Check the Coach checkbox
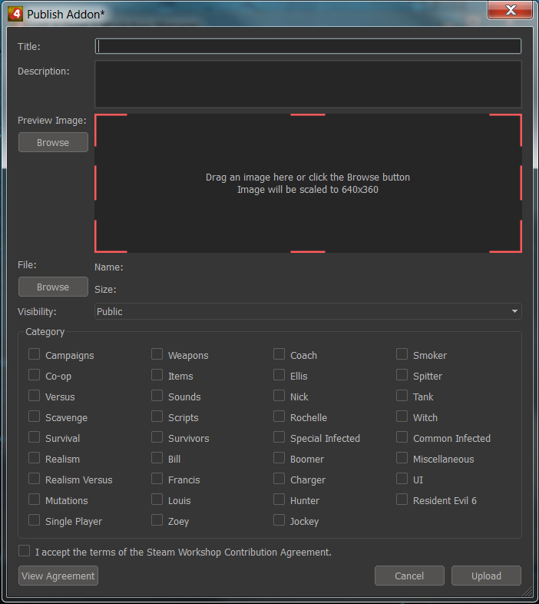Screen dimensions: 539x604 tap(279, 354)
